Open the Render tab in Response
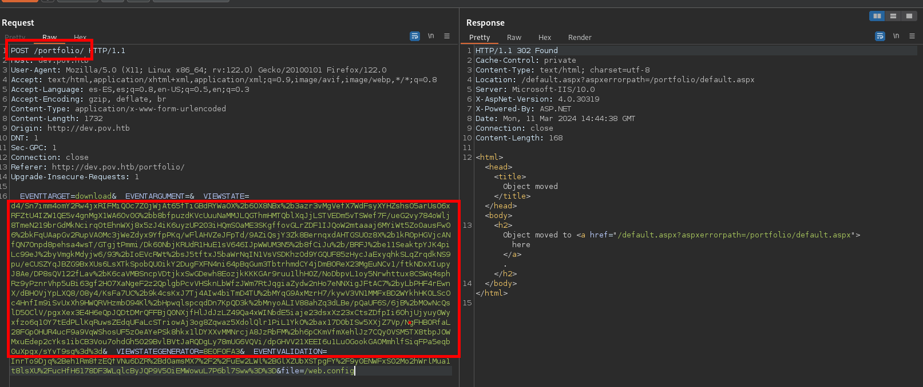Screen dimensions: 923x387 pos(580,38)
